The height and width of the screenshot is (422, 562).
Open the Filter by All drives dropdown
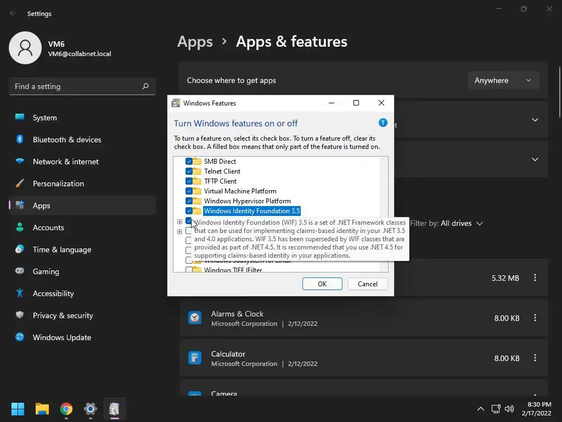447,223
